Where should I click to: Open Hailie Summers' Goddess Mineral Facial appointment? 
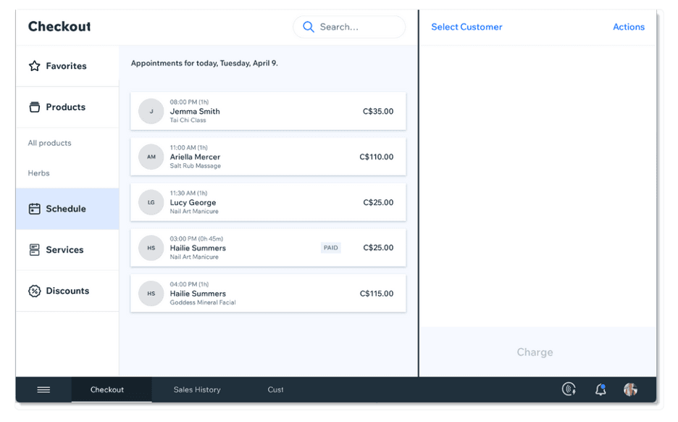coord(268,293)
